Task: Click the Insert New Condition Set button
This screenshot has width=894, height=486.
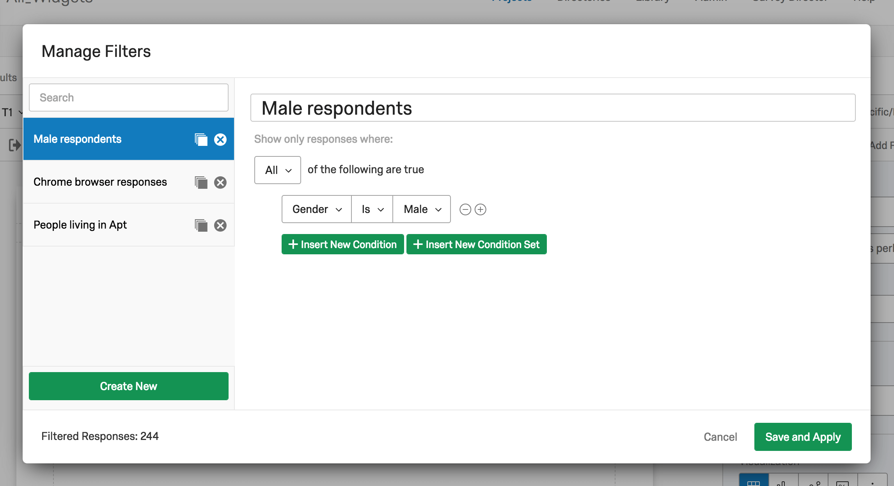Action: pyautogui.click(x=476, y=244)
